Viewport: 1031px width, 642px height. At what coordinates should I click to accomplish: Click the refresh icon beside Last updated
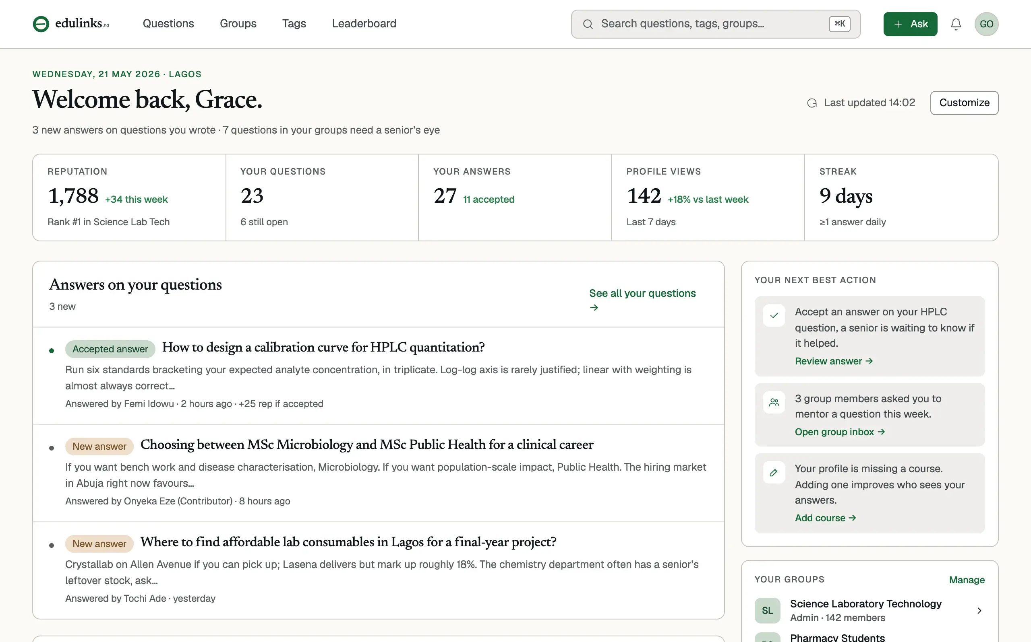tap(812, 103)
